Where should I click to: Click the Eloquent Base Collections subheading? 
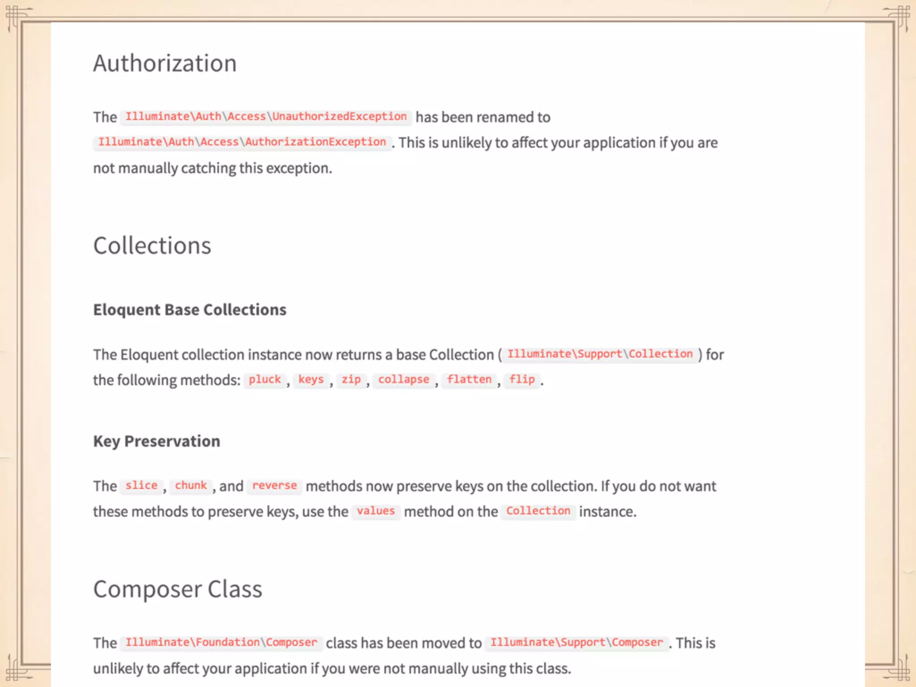tap(190, 310)
